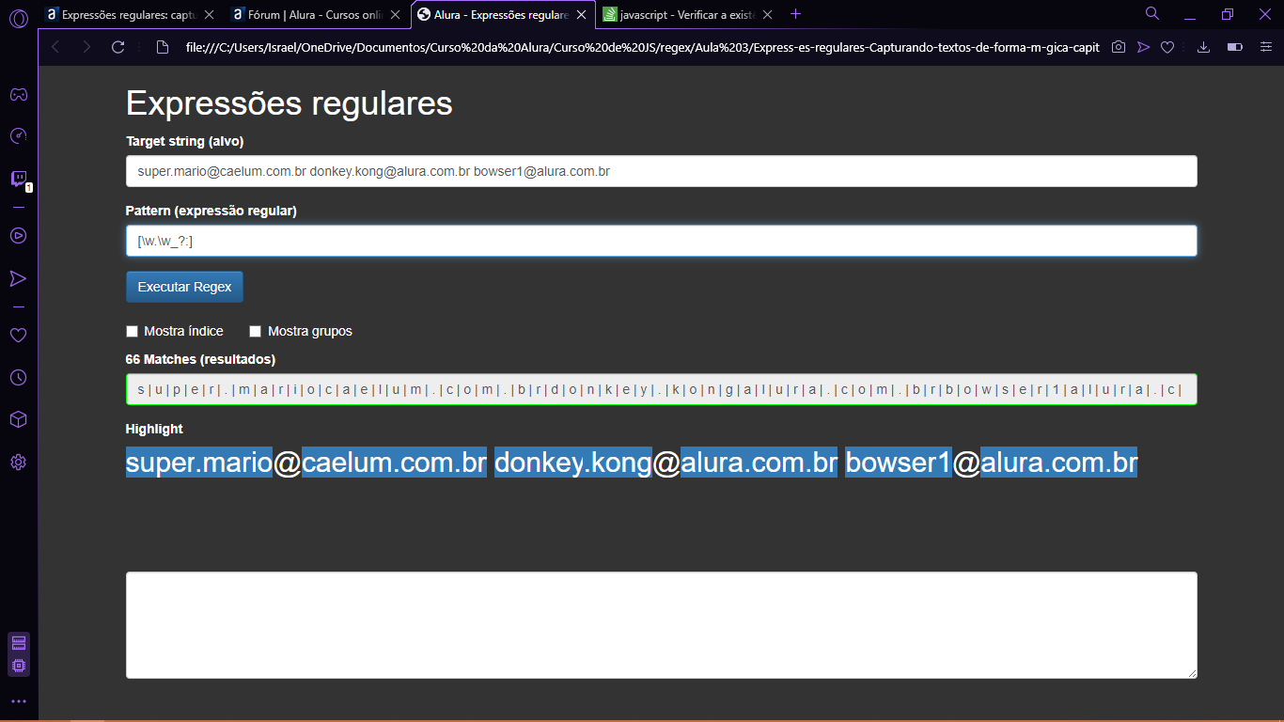The height and width of the screenshot is (722, 1284).
Task: Click the 'Highlight' label
Action: [154, 429]
